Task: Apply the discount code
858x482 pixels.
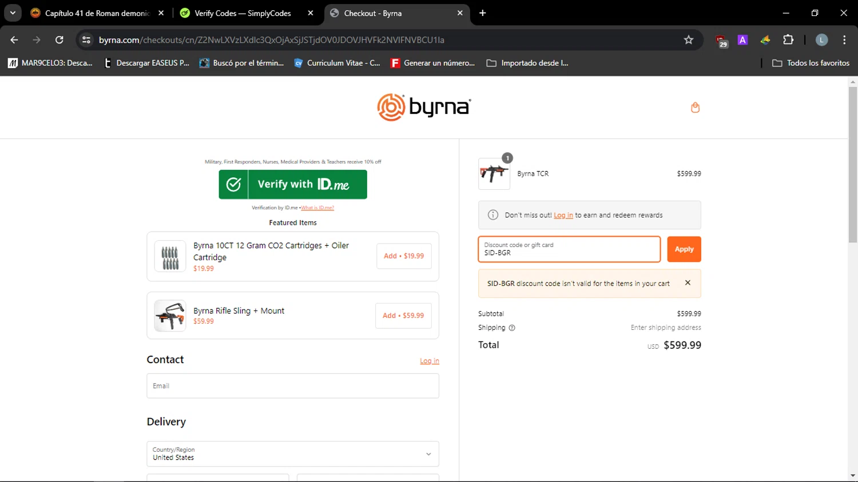Action: (x=684, y=249)
